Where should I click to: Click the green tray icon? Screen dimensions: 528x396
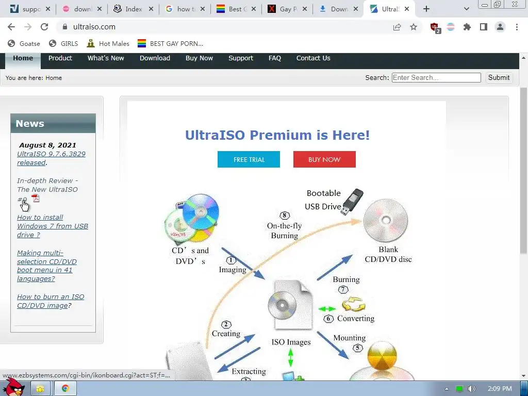(459, 389)
